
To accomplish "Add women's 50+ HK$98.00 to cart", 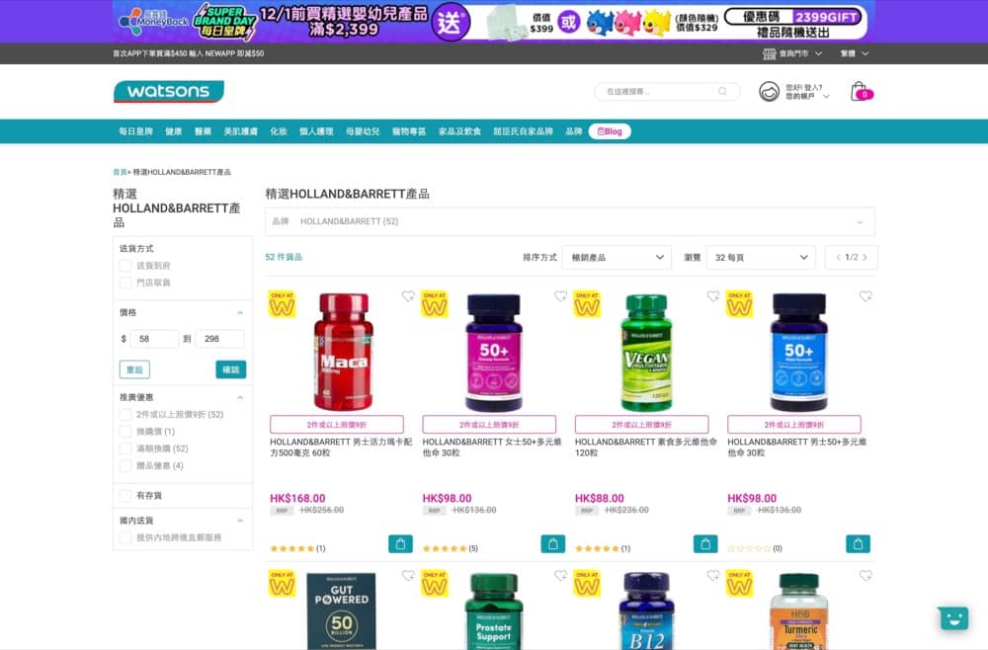I will (x=552, y=543).
